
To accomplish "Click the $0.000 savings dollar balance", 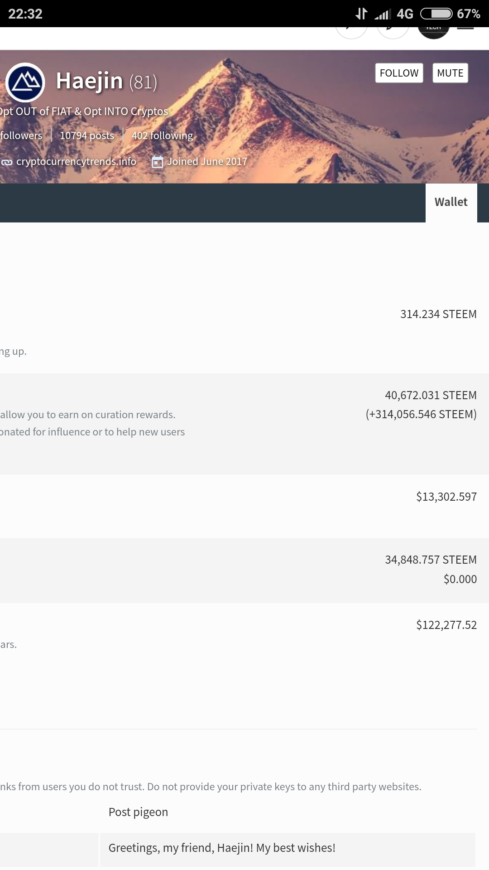I will pyautogui.click(x=460, y=579).
